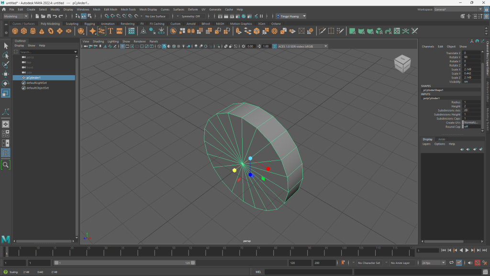The height and width of the screenshot is (276, 490).
Task: Create a polygon torus from the shelf
Action: click(x=51, y=31)
